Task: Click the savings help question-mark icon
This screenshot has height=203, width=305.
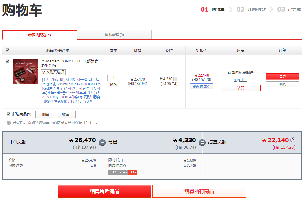Action: [x=176, y=79]
